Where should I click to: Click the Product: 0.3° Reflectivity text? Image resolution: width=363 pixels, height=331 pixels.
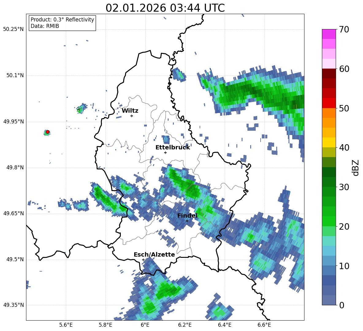[62, 20]
